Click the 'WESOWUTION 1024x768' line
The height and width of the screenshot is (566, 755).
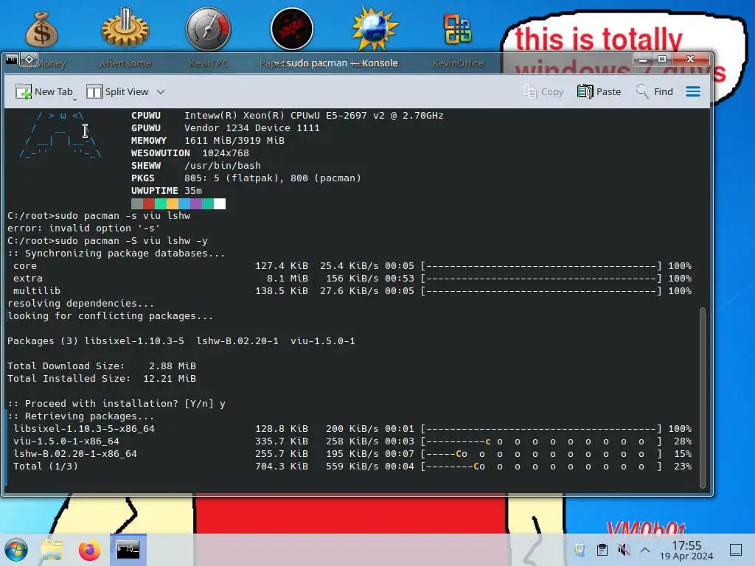coord(190,153)
